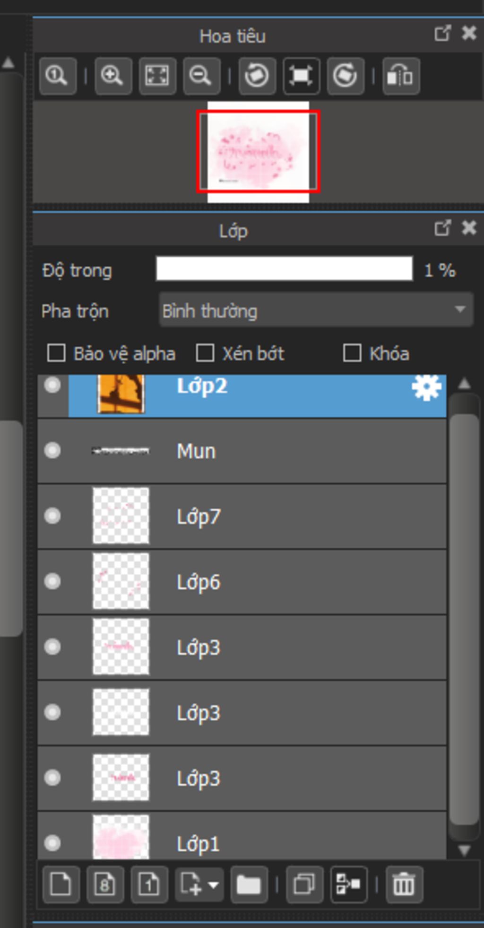
Task: Fit canvas to window icon
Action: [157, 76]
